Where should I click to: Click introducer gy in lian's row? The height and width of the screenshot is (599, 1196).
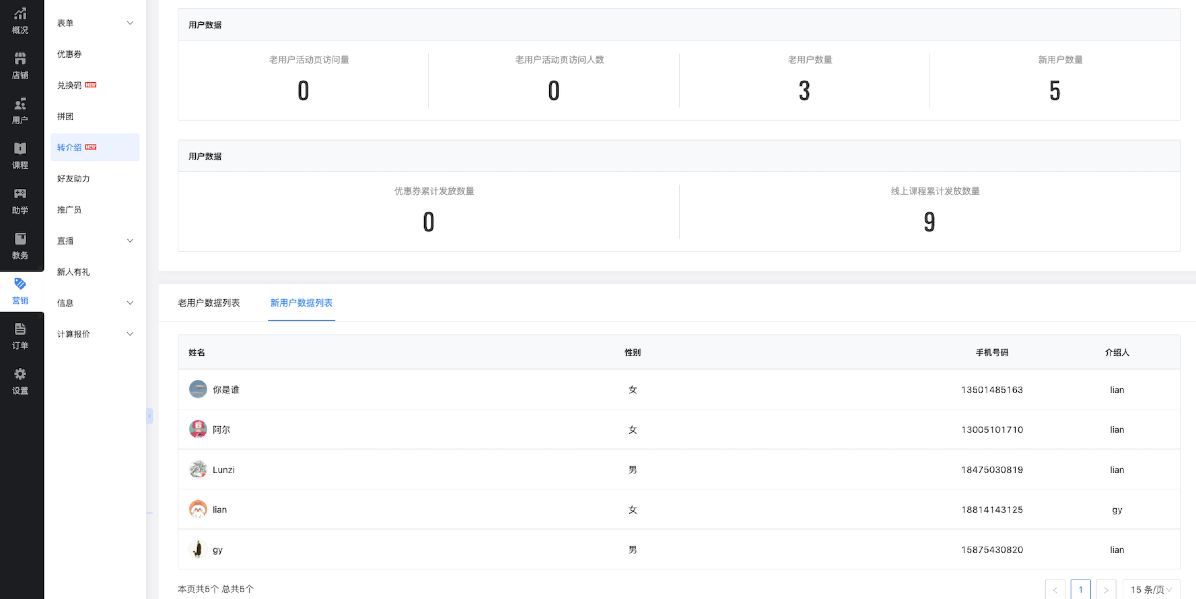point(1117,510)
